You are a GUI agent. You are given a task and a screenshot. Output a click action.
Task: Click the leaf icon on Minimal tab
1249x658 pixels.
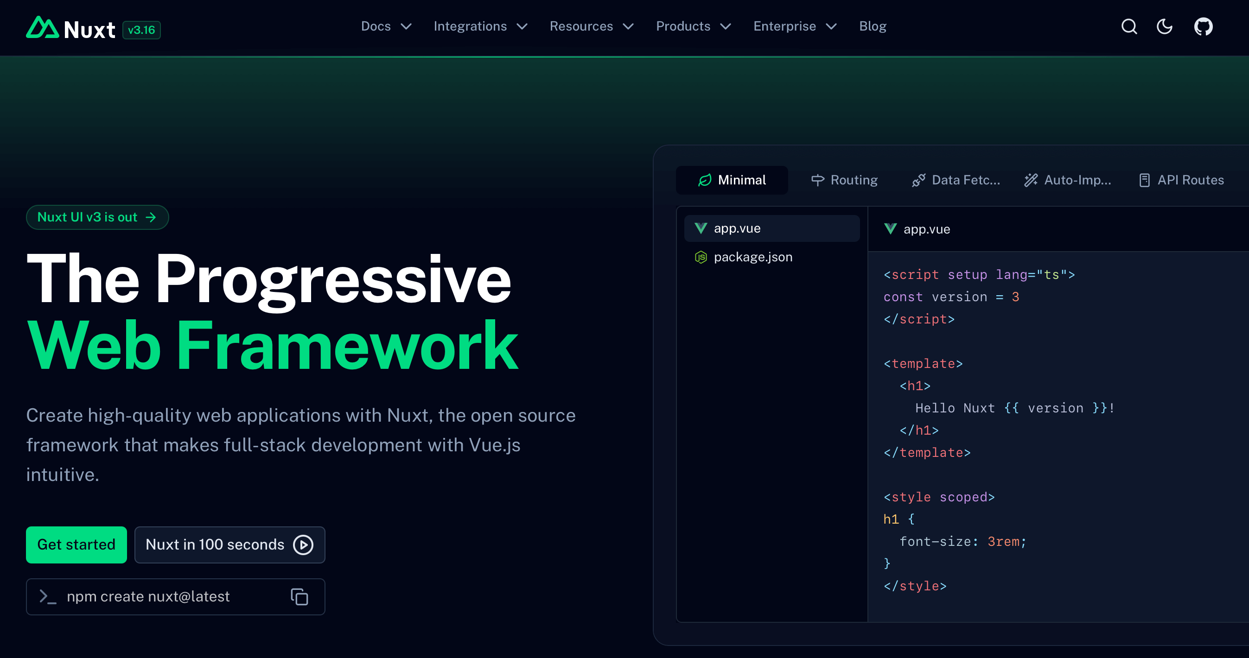[x=705, y=180]
